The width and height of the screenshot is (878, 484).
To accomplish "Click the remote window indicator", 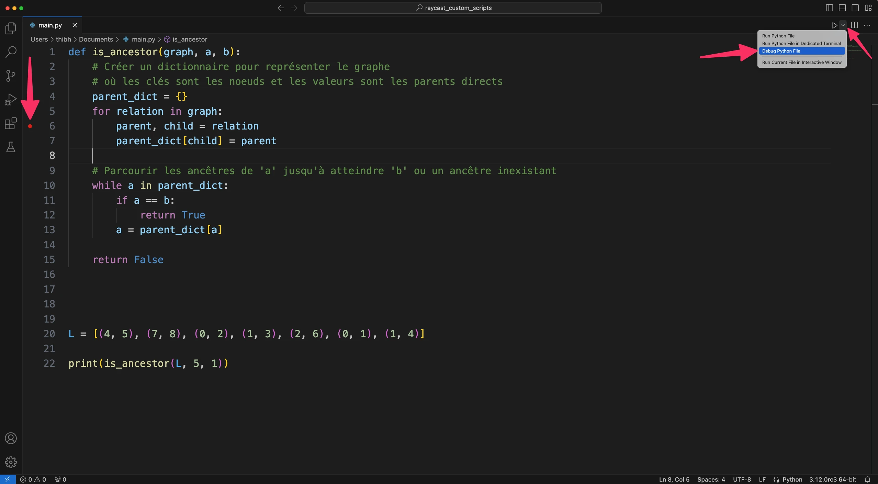I will (x=7, y=479).
